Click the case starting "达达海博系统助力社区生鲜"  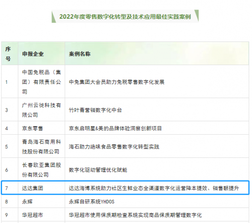(154, 188)
